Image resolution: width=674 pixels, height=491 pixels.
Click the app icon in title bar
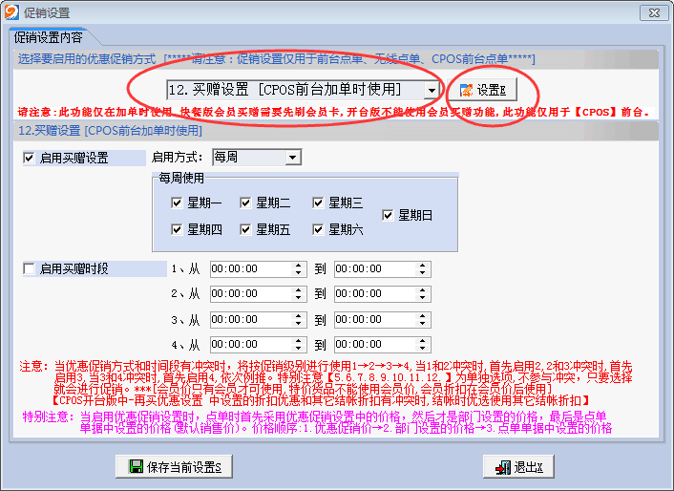point(12,12)
